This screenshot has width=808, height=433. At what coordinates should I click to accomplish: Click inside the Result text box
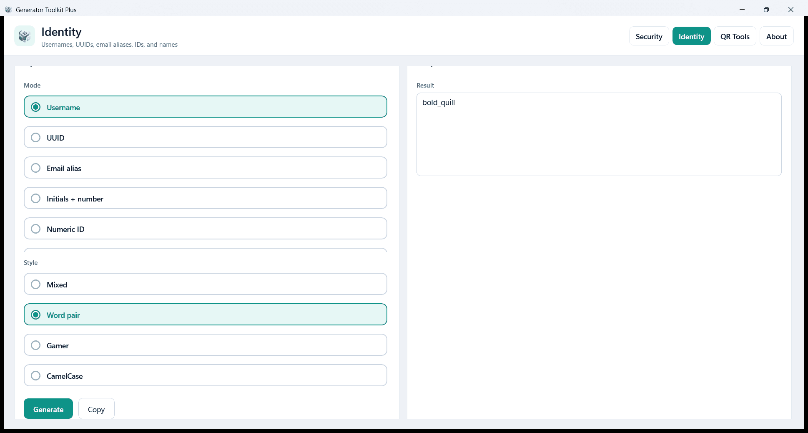pos(599,134)
